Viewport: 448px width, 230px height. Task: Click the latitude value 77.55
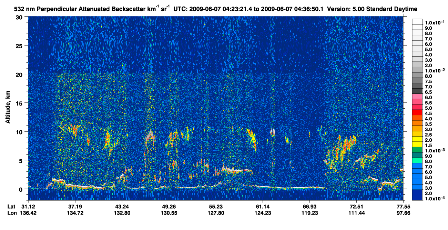[x=404, y=207]
